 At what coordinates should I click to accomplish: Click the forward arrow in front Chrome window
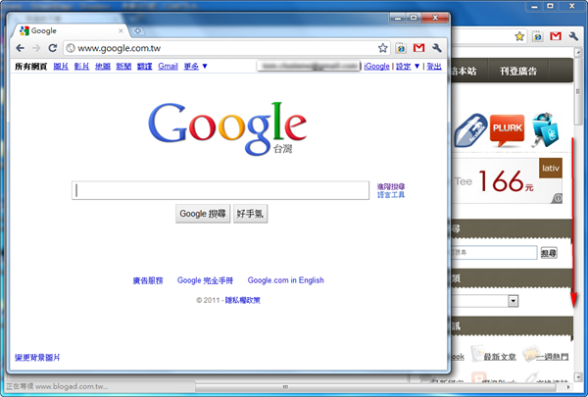click(x=36, y=48)
